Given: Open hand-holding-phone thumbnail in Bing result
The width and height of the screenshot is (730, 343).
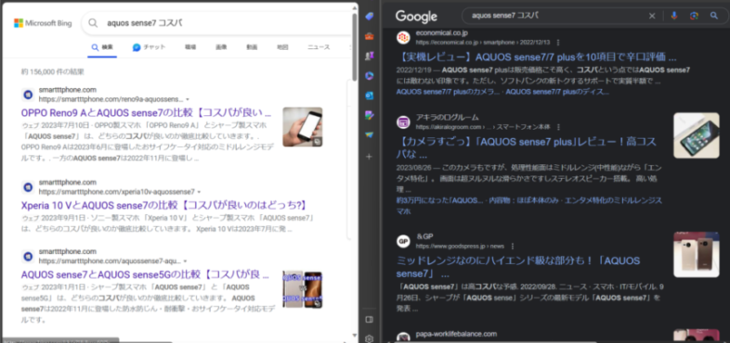Looking at the screenshot, I should point(303,127).
